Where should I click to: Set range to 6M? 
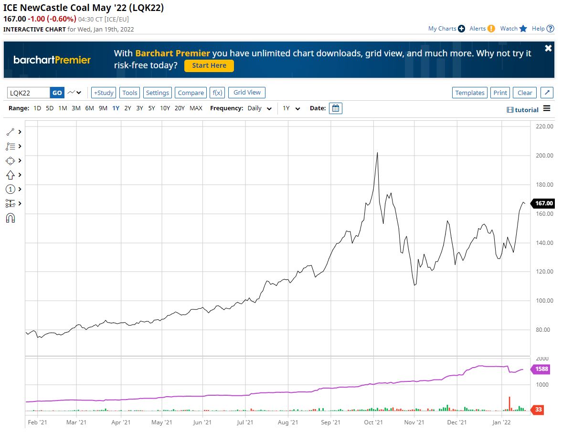(x=90, y=108)
